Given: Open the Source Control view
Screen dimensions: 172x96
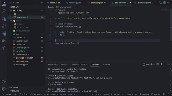Looking at the screenshot, I should (4, 19).
